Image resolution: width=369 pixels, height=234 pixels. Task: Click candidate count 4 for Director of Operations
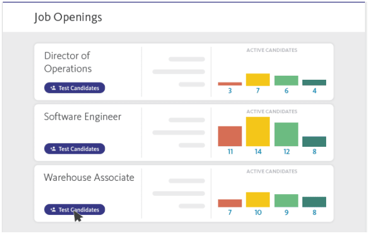(315, 91)
